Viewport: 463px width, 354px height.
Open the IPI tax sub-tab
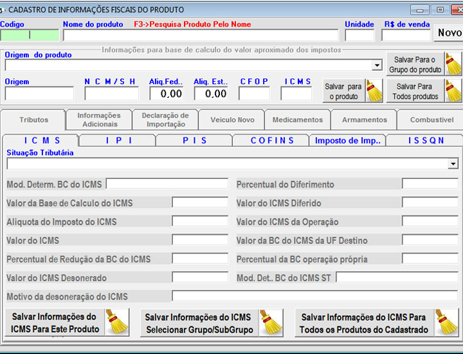[x=118, y=140]
